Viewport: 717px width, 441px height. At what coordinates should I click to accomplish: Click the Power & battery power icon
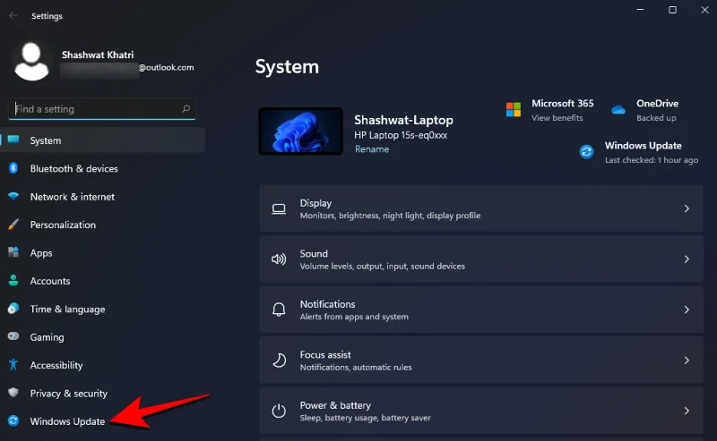tap(279, 411)
